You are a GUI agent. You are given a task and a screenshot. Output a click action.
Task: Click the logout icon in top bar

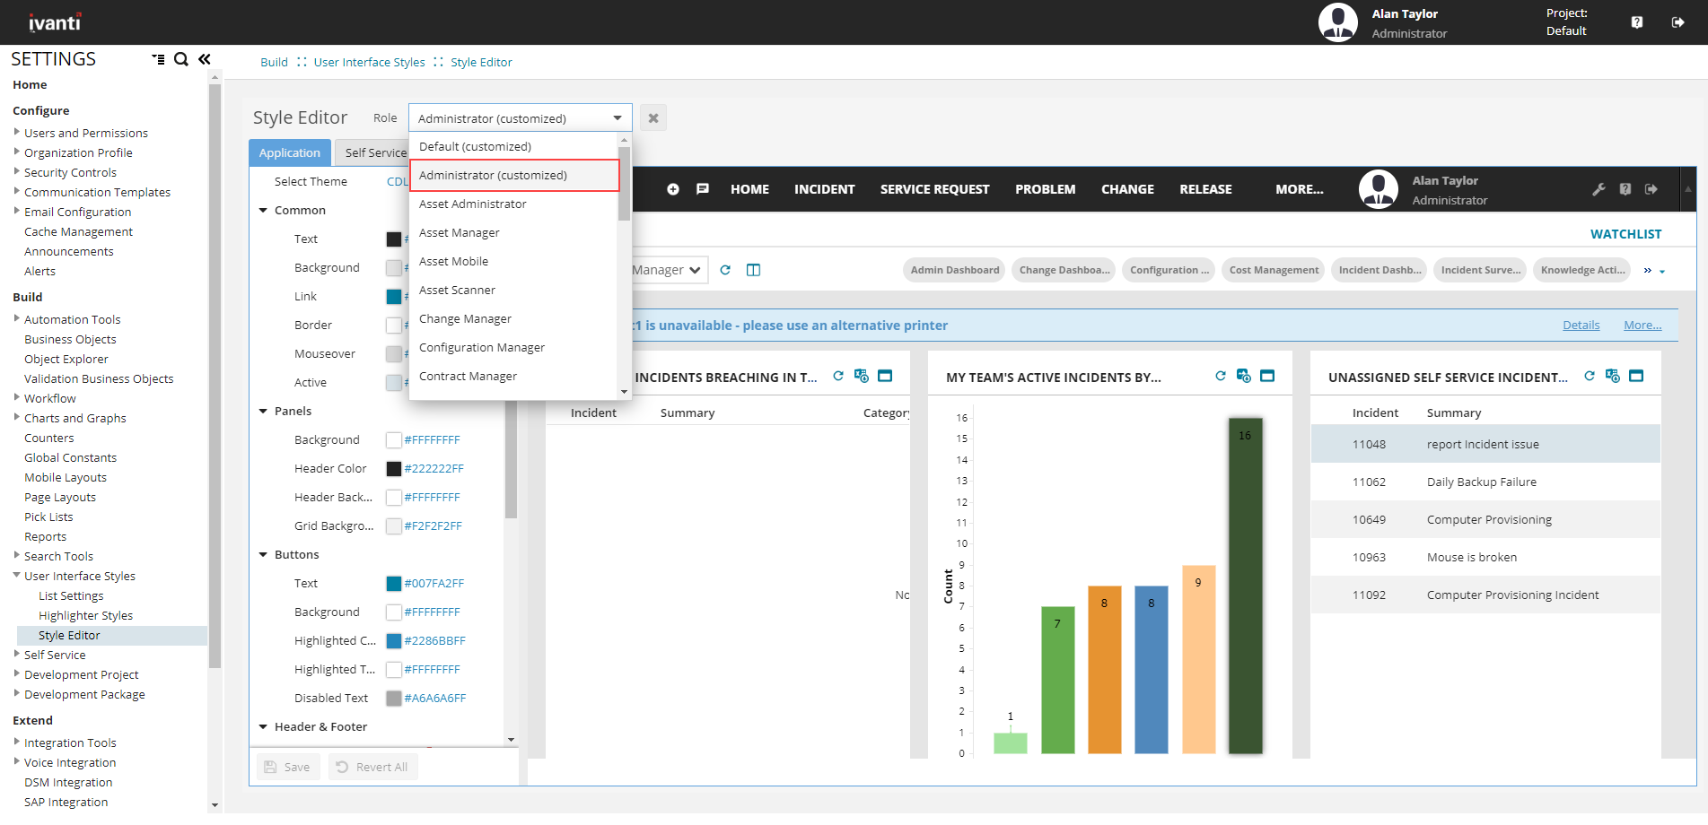click(x=1677, y=22)
